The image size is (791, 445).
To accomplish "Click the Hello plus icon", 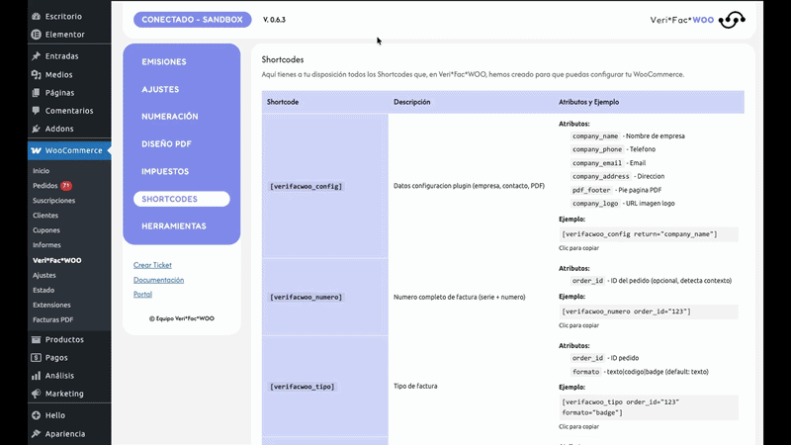I will pyautogui.click(x=36, y=415).
